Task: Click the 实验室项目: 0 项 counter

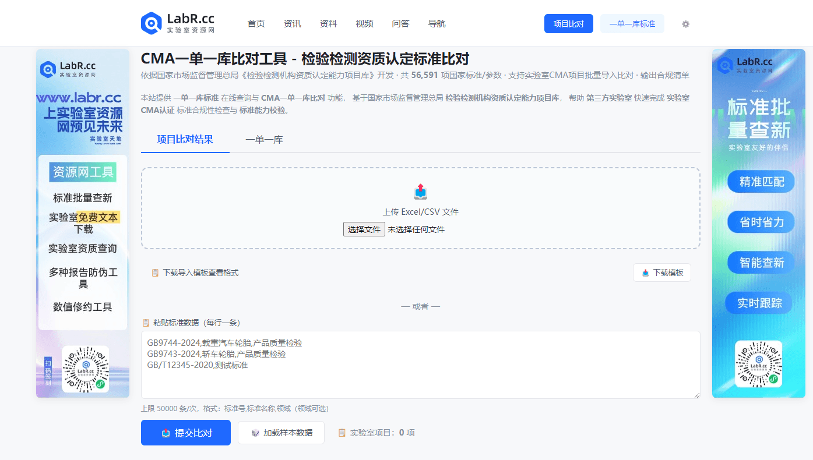Action: (x=382, y=433)
